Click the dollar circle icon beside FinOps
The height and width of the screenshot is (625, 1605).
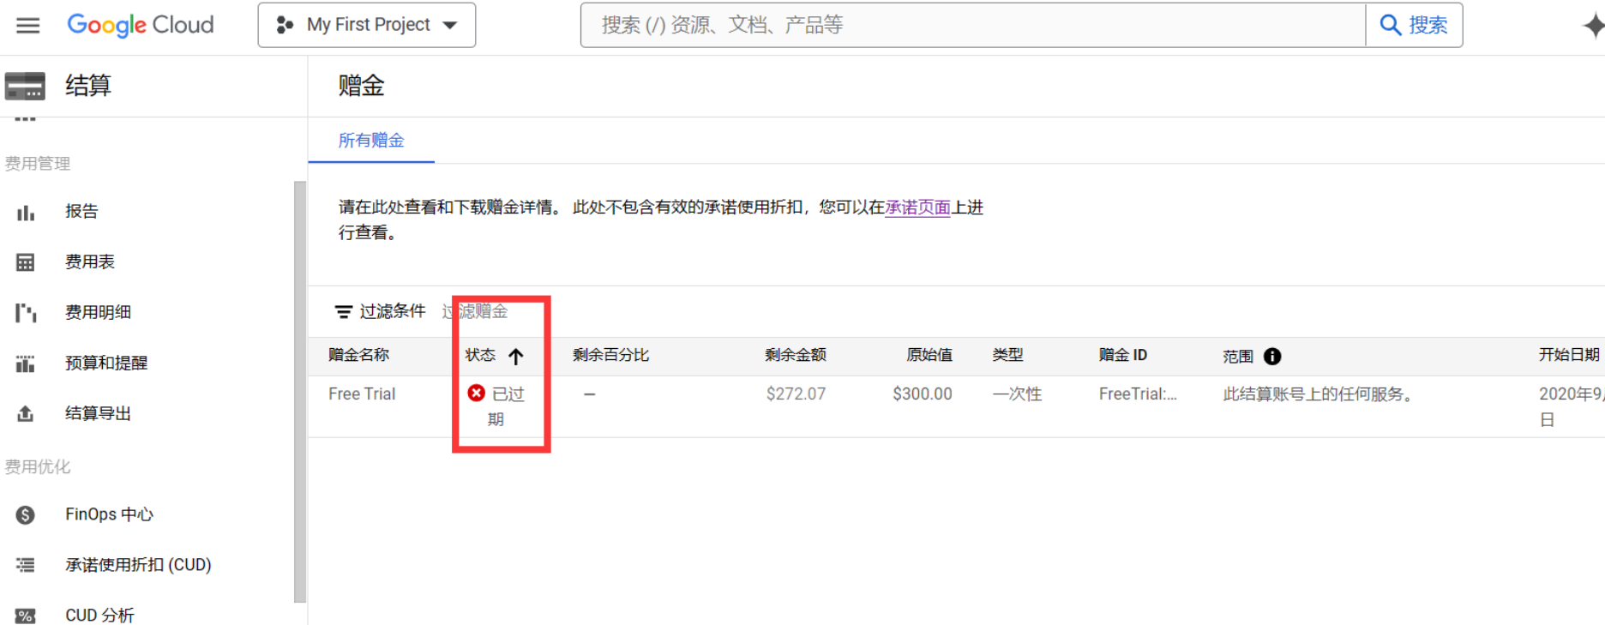26,515
